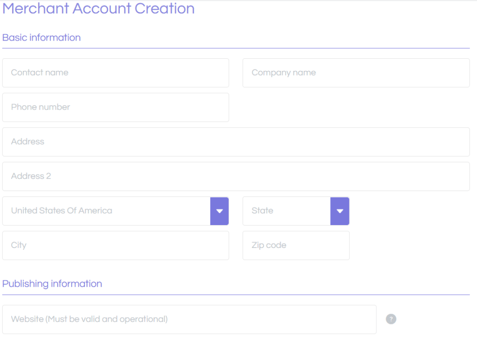
Task: Select the Contact name input field
Action: tap(116, 73)
